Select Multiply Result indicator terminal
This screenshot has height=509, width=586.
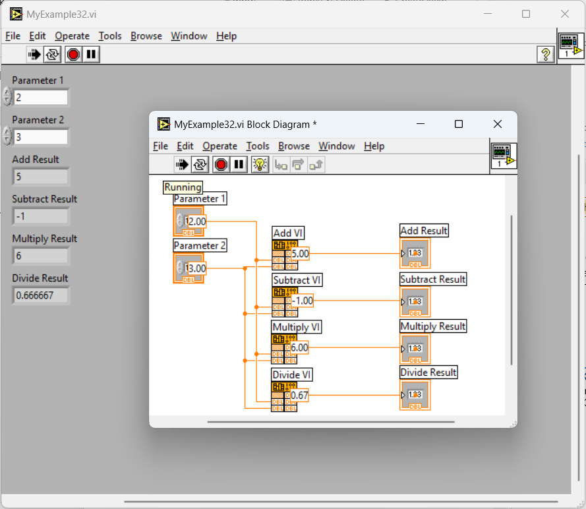[x=415, y=349]
